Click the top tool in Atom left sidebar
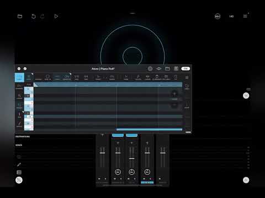Screen dimensions: 265x198 click(x=19, y=87)
